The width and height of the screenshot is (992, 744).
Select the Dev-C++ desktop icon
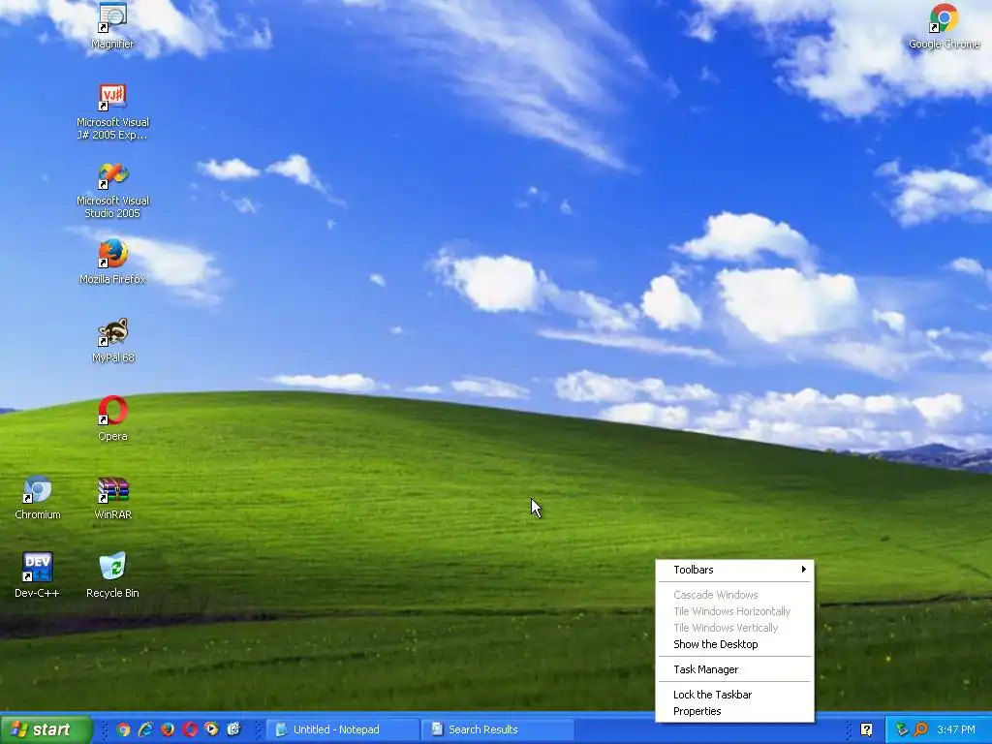coord(38,575)
